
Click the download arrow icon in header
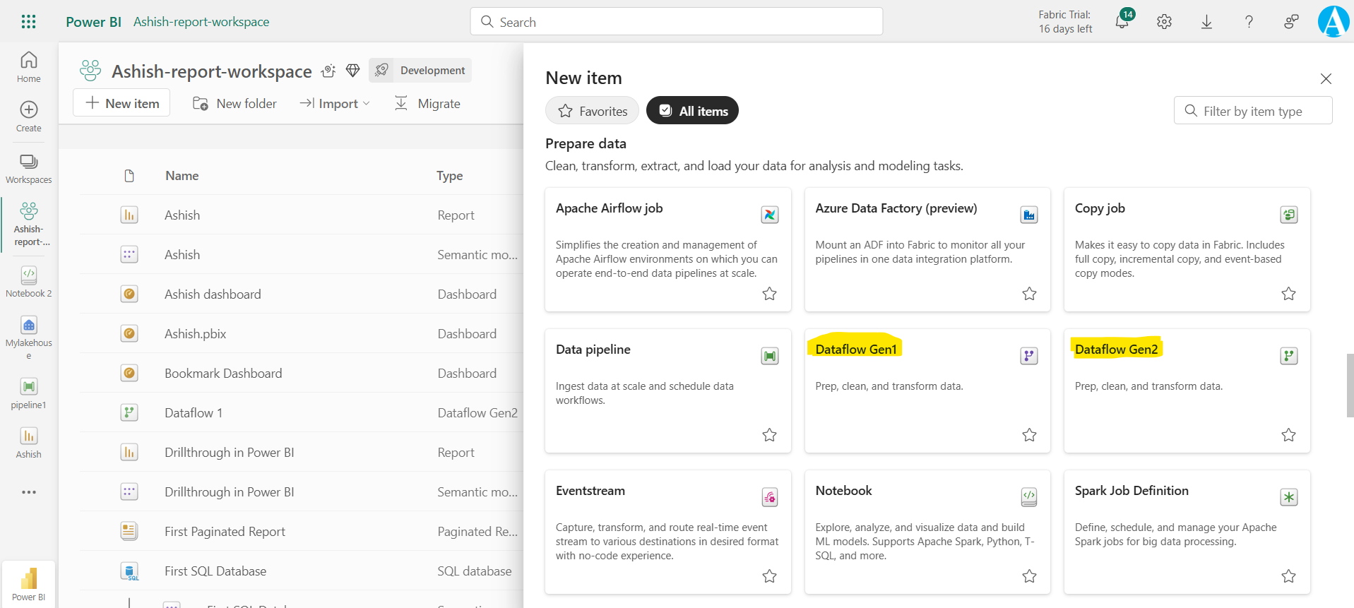1206,22
